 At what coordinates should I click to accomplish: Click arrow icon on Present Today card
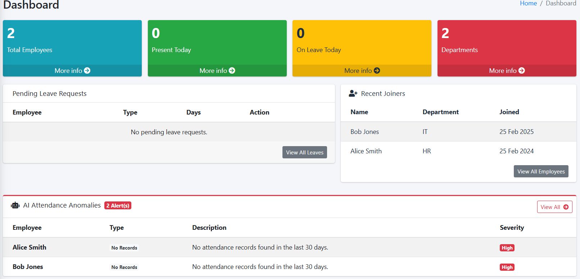[232, 71]
